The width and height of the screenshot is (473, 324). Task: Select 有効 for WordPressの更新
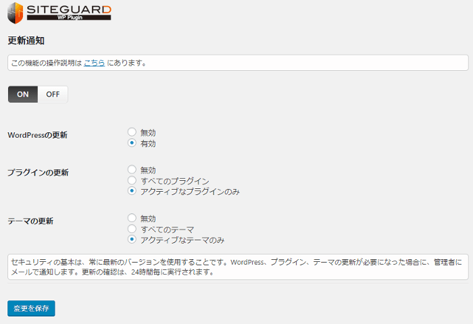pos(132,142)
